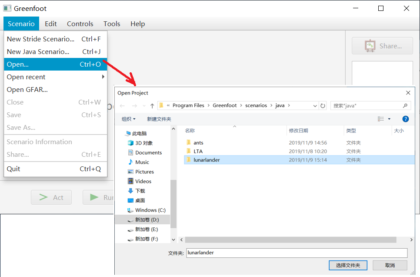Viewport: 420px width, 277px height.
Task: Click the 文件夹 name input field
Action: point(296,253)
